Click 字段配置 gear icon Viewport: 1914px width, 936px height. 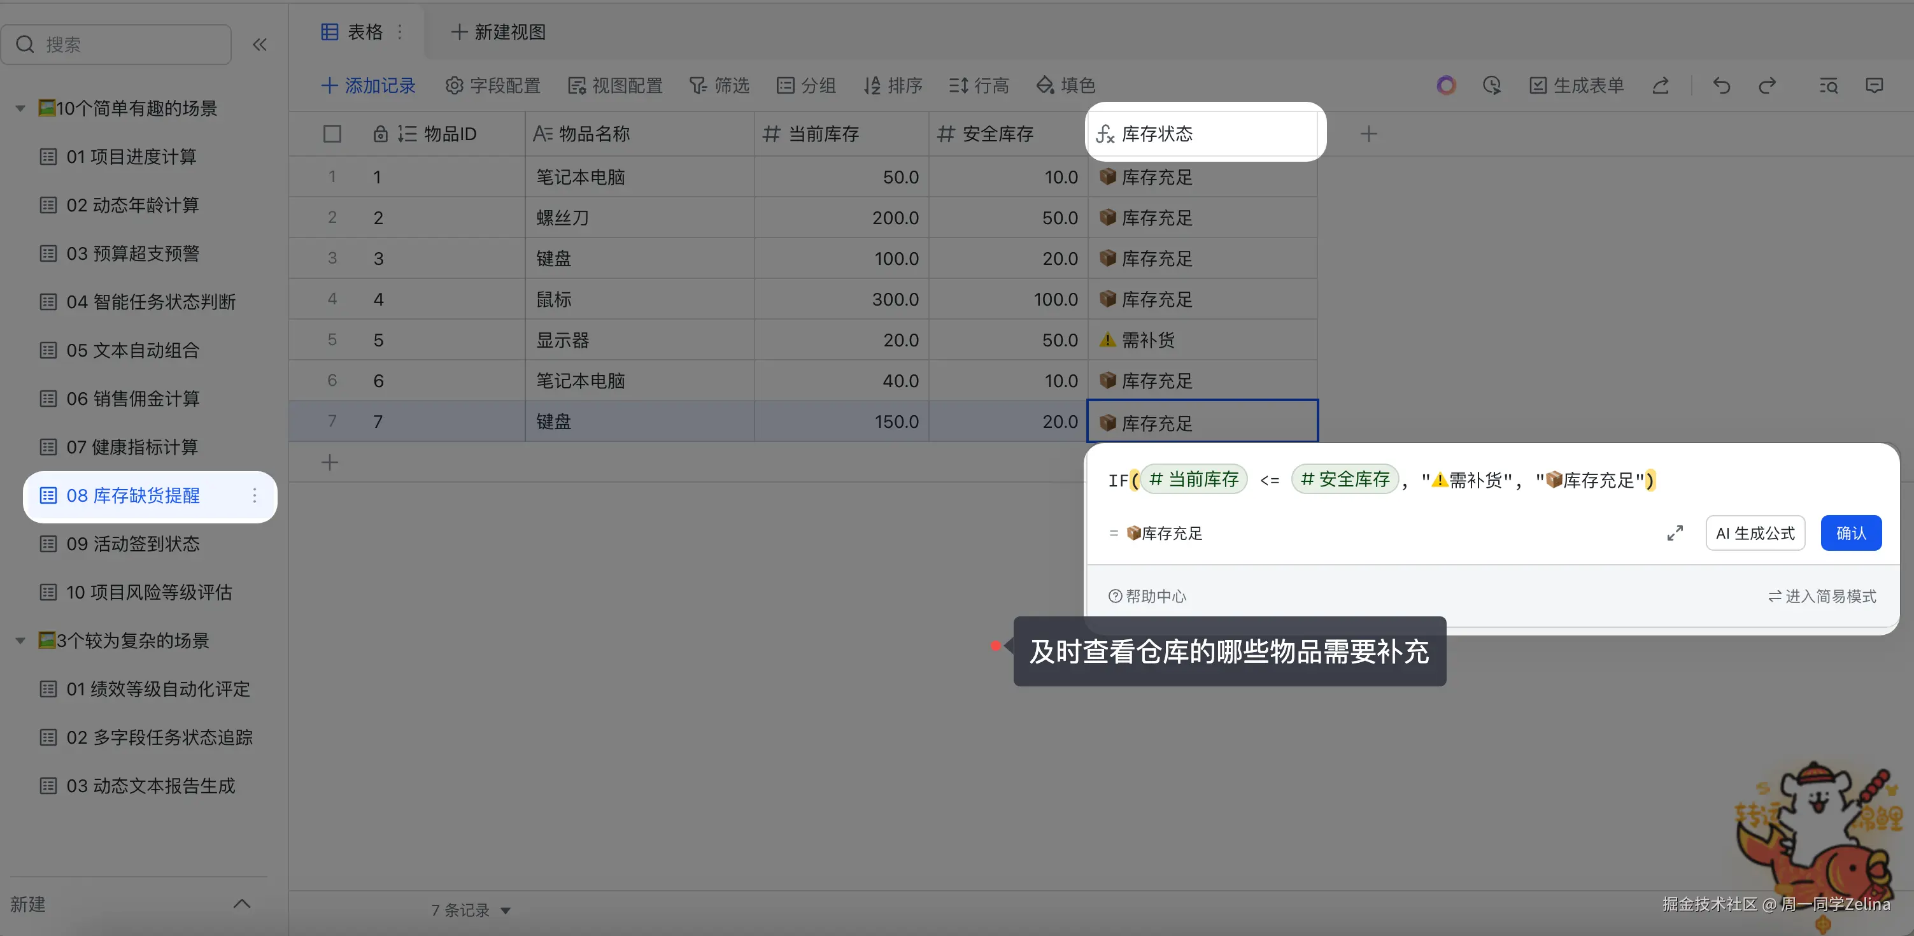(x=453, y=85)
